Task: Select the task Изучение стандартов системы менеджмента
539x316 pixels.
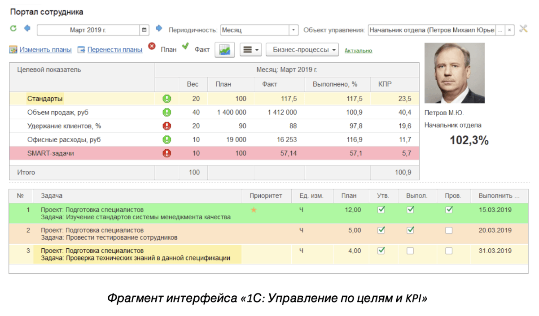Action: click(268, 213)
